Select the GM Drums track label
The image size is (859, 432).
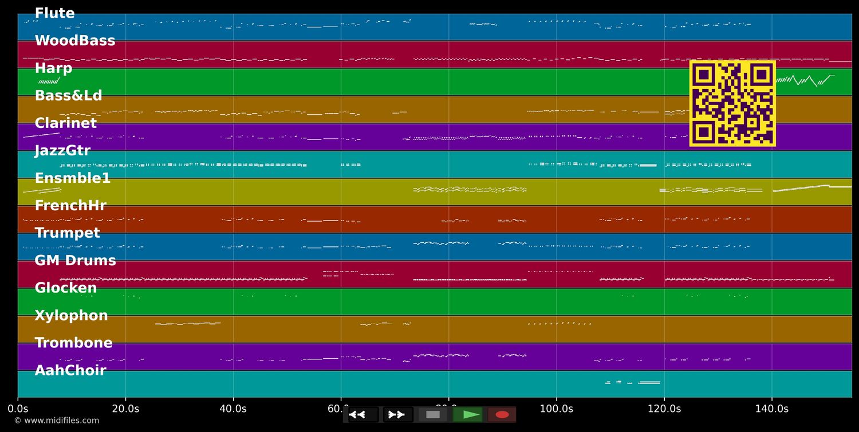(x=75, y=261)
